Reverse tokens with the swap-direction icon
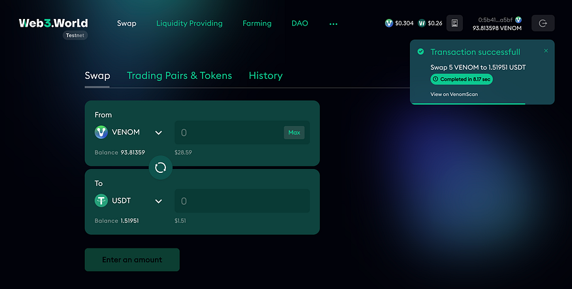This screenshot has height=289, width=572. pyautogui.click(x=161, y=168)
